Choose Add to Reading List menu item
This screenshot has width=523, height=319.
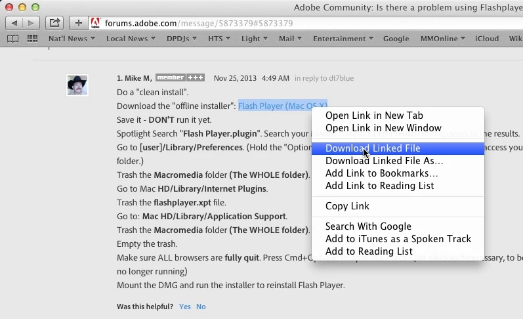398,251
